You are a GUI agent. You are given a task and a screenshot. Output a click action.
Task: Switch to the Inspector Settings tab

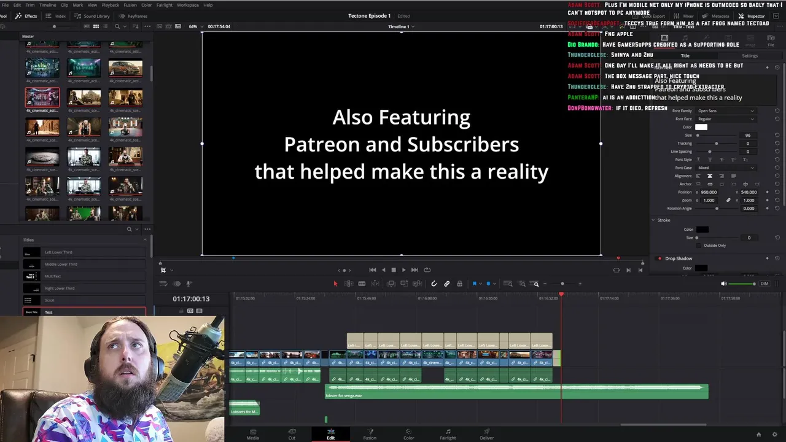point(750,56)
